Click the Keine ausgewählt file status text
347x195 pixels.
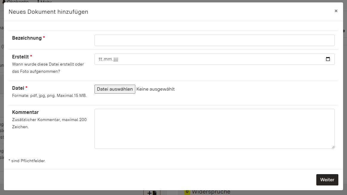[x=155, y=89]
